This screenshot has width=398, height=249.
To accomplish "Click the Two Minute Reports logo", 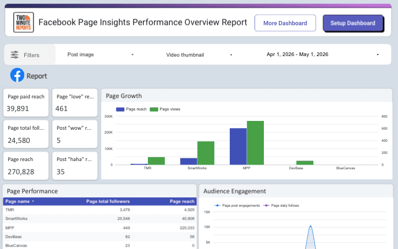I will 23,23.
